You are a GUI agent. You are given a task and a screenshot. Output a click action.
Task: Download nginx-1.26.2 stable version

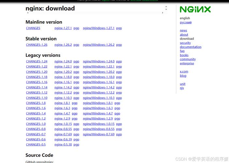pyautogui.click(x=63, y=45)
